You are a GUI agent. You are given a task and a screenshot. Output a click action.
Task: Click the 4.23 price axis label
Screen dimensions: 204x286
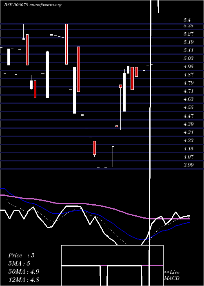click(x=188, y=141)
